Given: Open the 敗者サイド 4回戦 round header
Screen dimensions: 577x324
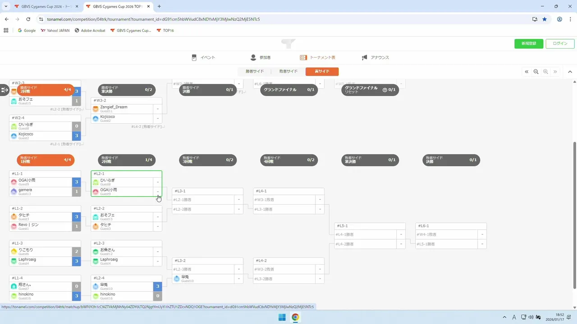Looking at the screenshot, I should pos(289,160).
